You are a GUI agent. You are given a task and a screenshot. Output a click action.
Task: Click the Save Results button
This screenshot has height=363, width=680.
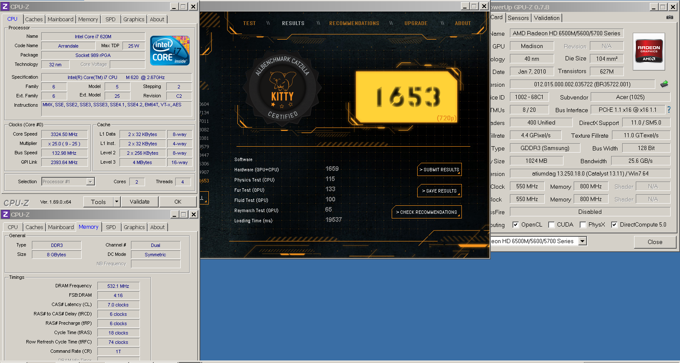(439, 191)
